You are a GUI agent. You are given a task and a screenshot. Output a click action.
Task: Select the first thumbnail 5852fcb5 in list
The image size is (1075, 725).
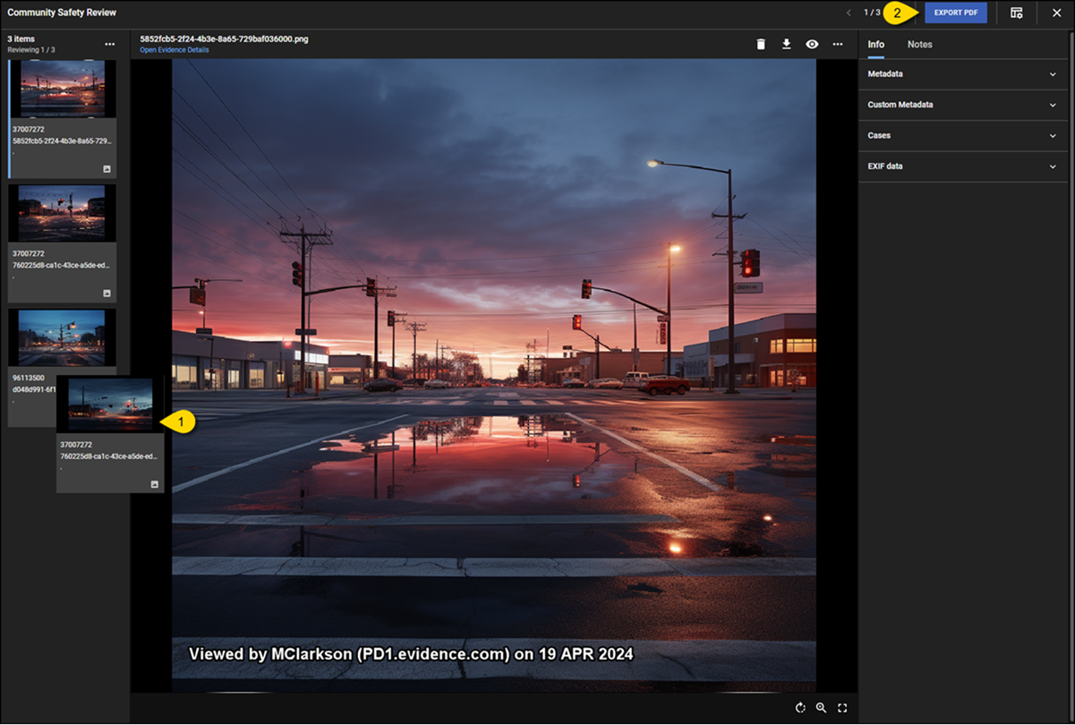62,90
